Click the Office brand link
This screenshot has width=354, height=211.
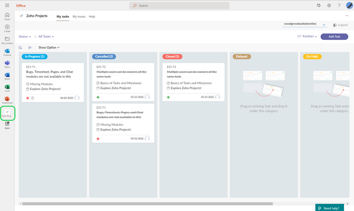click(21, 6)
